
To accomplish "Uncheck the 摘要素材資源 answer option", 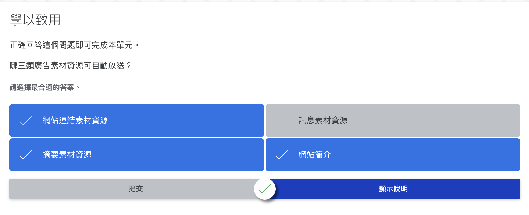I will coord(136,155).
